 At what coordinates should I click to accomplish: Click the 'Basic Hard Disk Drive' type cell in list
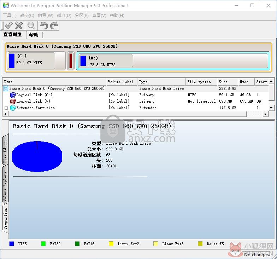161,88
